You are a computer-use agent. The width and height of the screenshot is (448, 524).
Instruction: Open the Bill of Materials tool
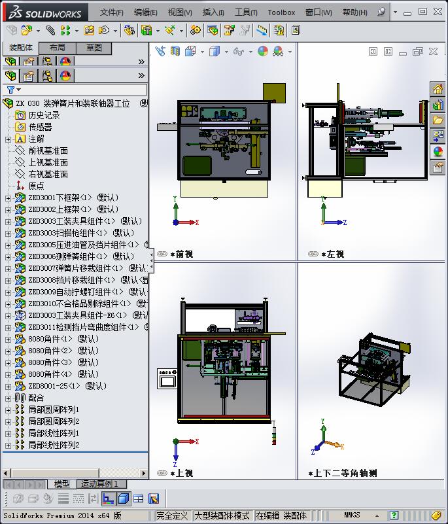point(213,30)
